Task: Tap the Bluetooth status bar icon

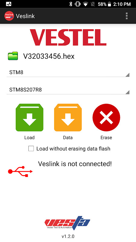Action: 71,4
